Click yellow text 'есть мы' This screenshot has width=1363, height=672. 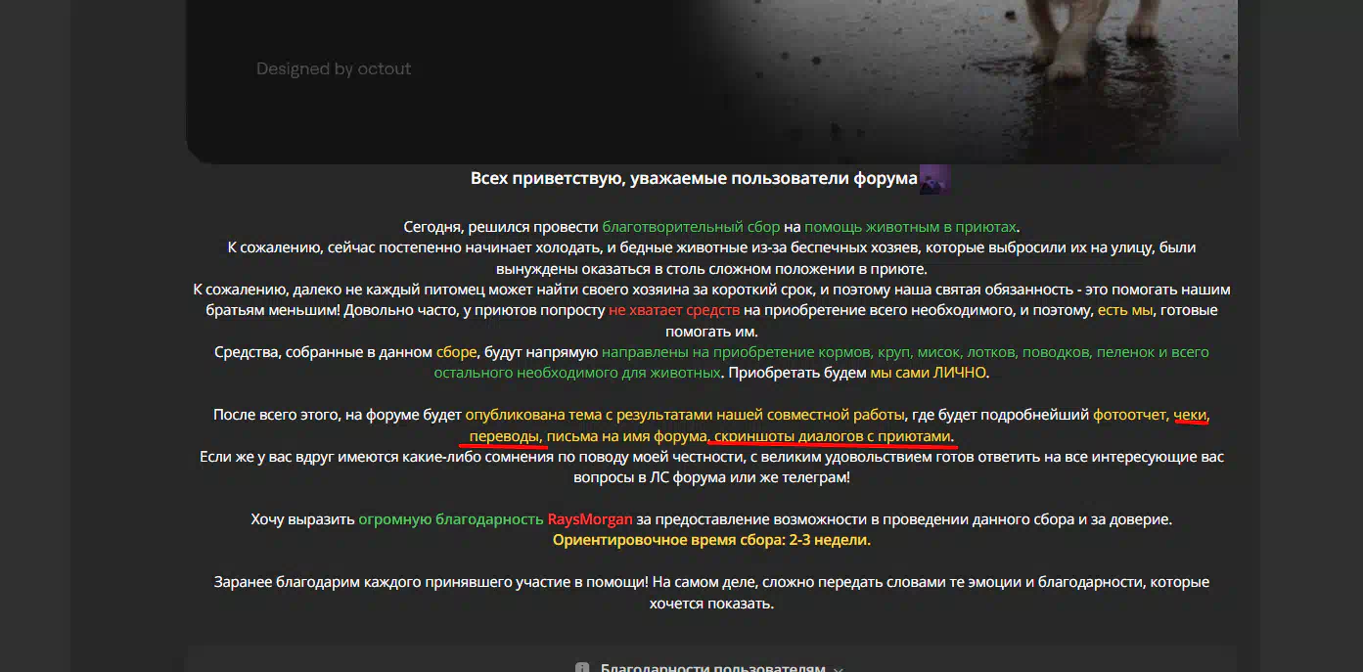pos(1125,310)
